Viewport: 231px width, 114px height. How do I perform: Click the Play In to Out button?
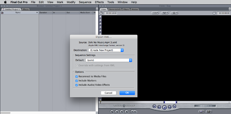159,107
